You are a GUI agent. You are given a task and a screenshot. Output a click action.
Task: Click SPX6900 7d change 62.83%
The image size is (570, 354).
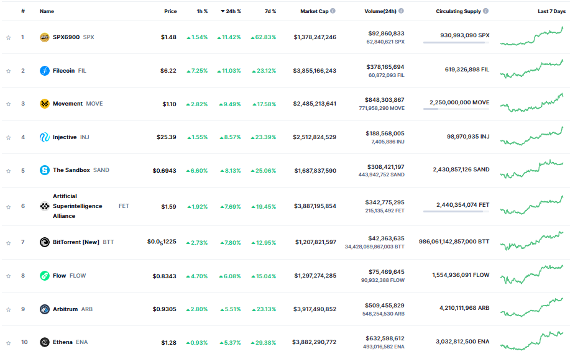[263, 37]
